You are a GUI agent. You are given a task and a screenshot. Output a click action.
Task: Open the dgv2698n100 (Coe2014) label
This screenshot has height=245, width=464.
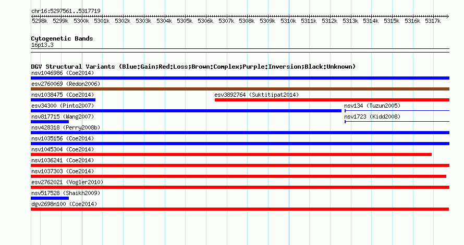64,204
